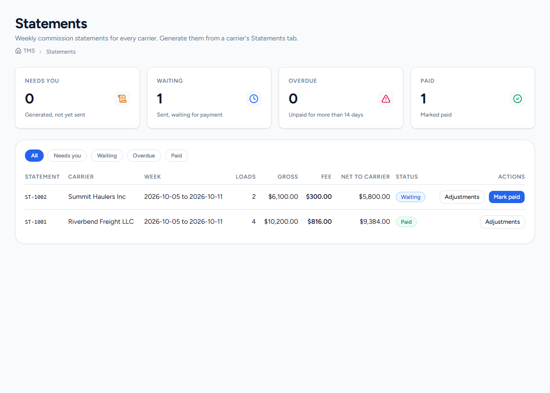Click the home icon in breadcrumb

18,51
